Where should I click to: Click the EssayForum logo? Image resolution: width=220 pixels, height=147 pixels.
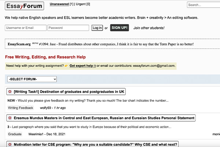[24, 6]
